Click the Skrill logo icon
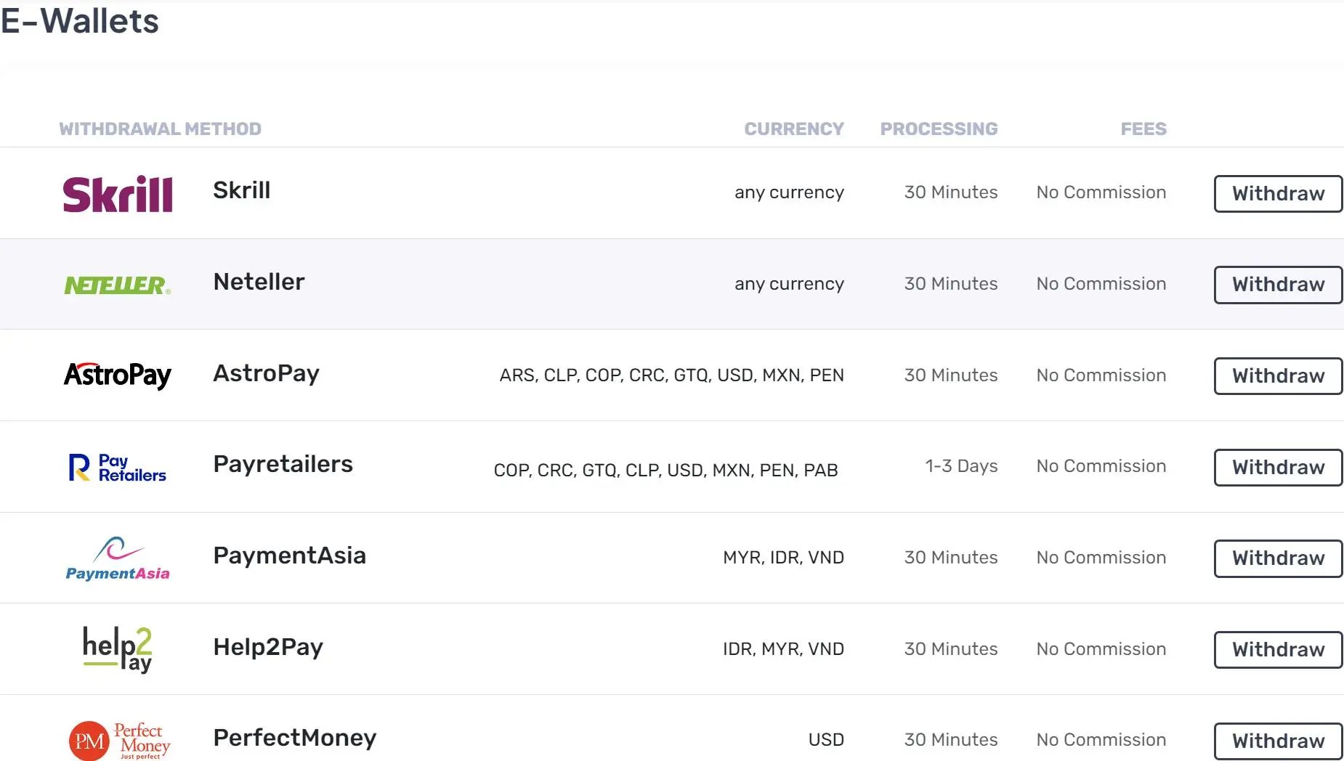 point(118,194)
